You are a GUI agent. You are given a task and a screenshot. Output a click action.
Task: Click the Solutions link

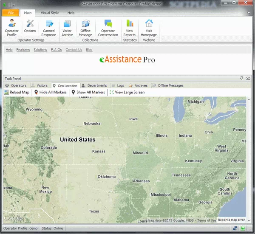click(40, 50)
